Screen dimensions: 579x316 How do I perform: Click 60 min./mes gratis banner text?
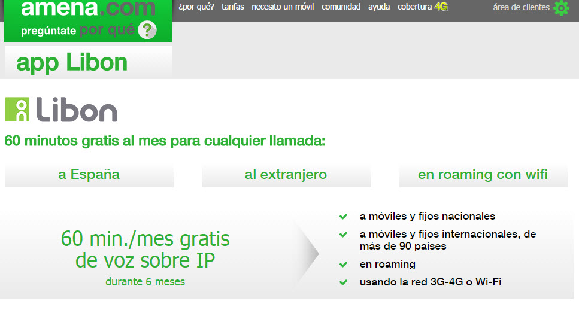(145, 238)
